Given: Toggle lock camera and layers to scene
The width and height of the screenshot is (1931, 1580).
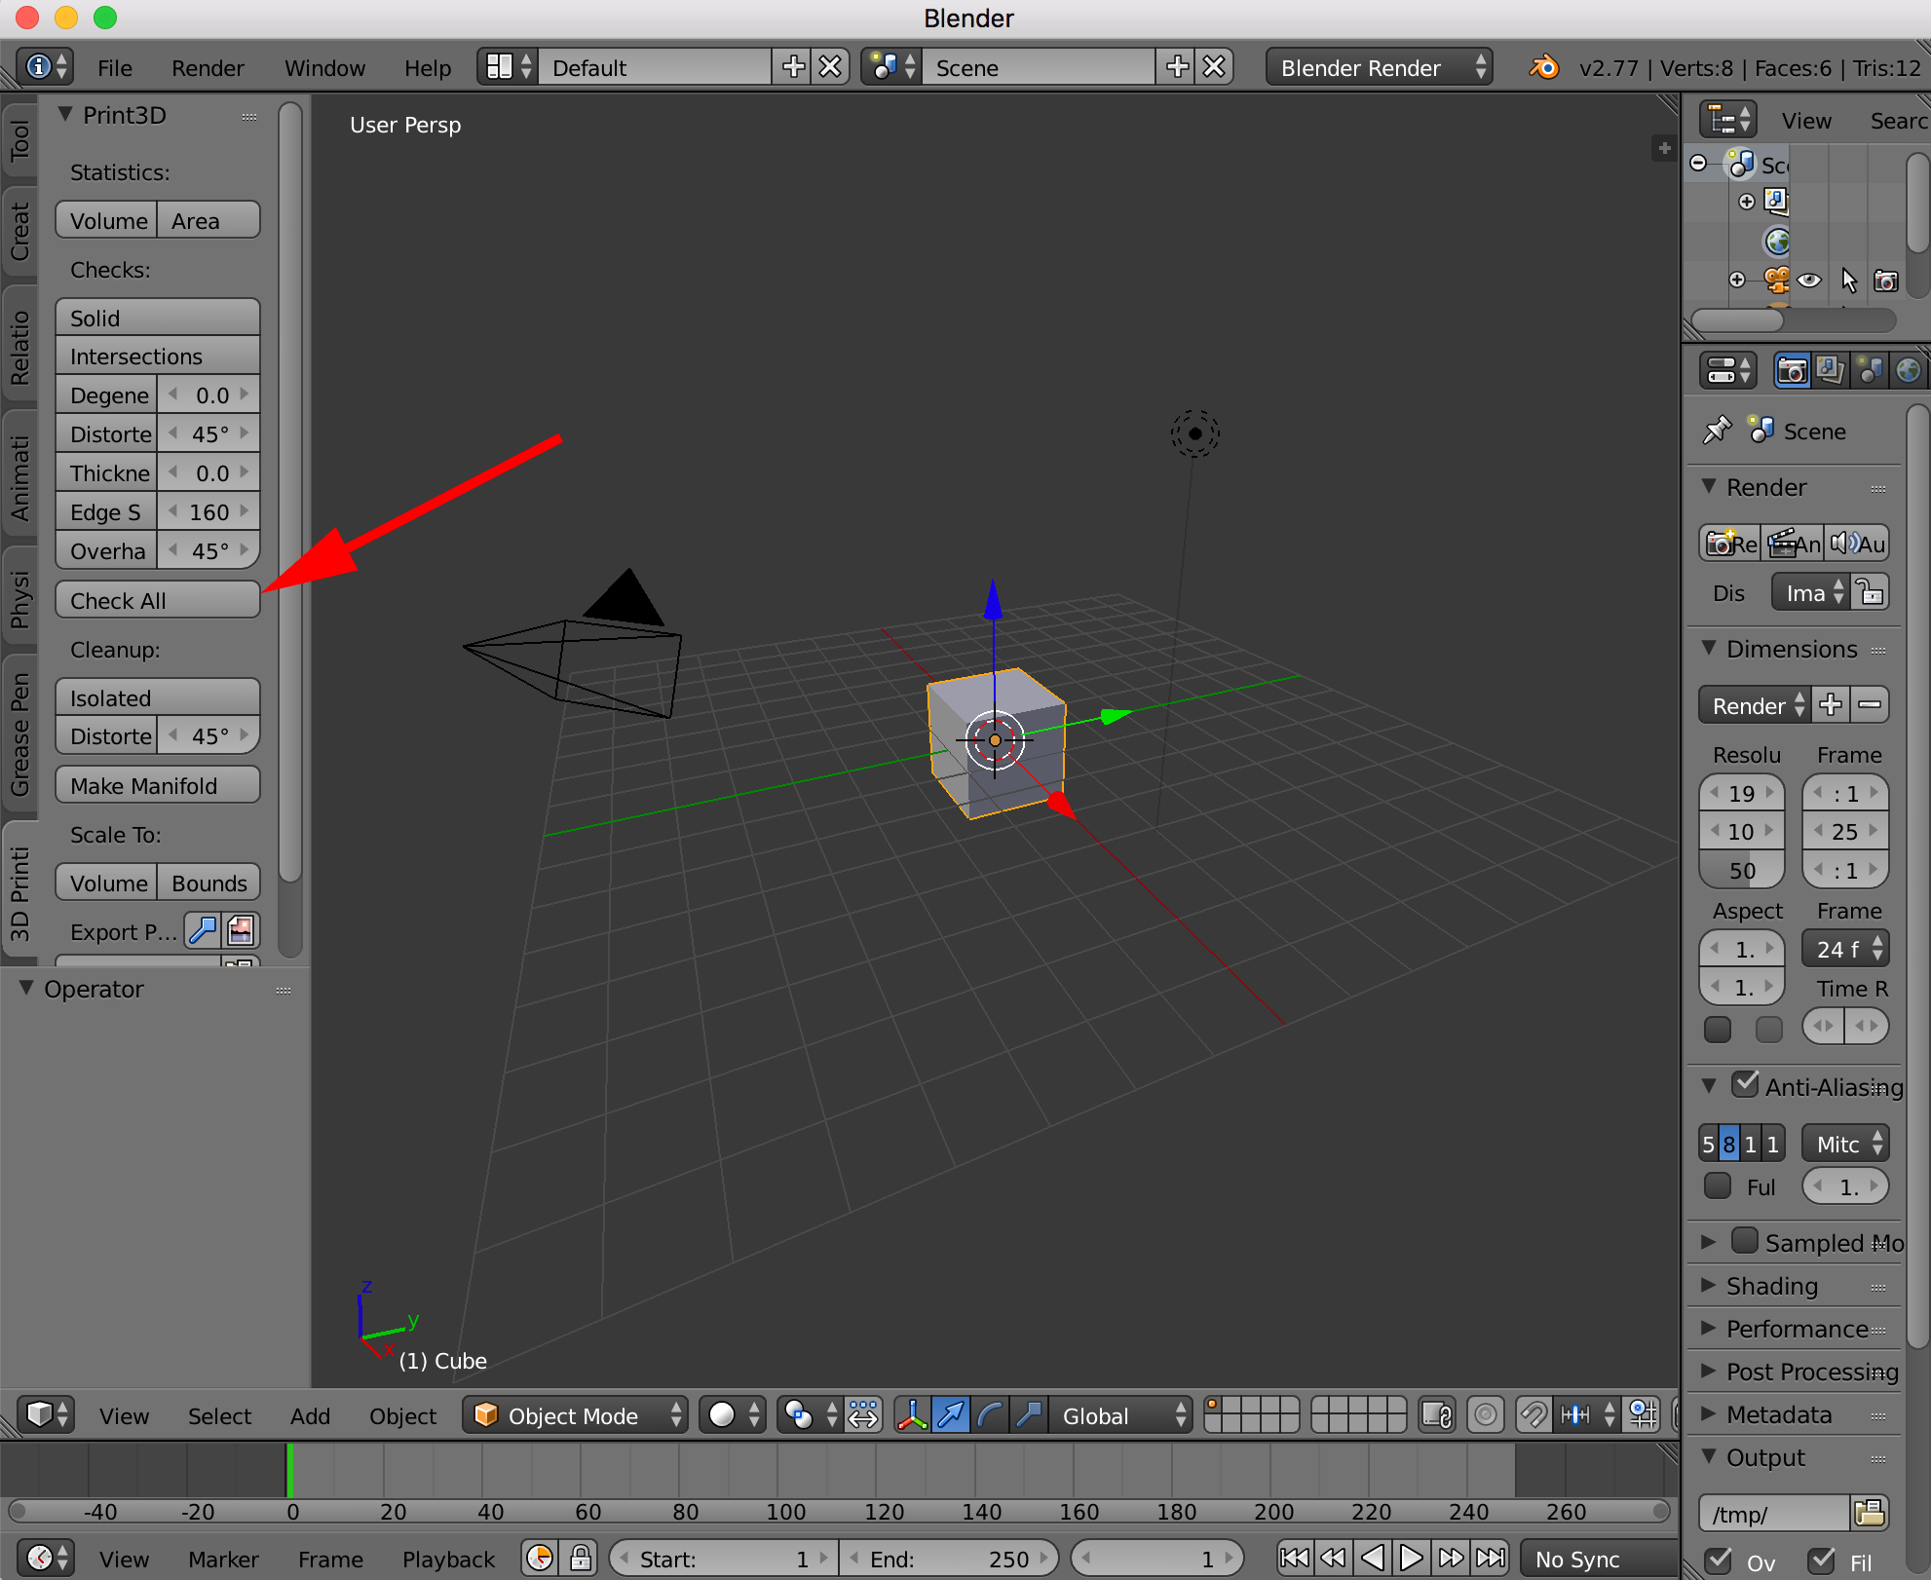Looking at the screenshot, I should [x=1437, y=1414].
